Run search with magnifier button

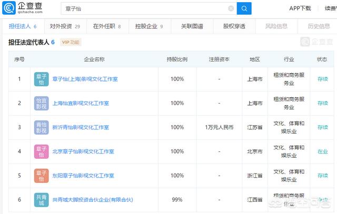(244, 8)
